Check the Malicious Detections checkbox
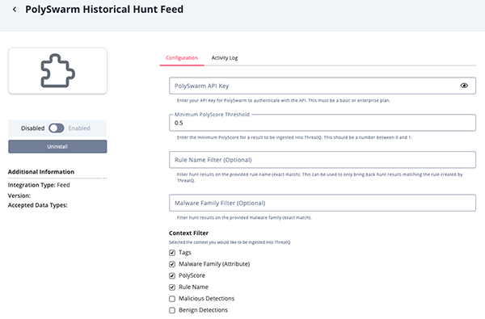 172,299
